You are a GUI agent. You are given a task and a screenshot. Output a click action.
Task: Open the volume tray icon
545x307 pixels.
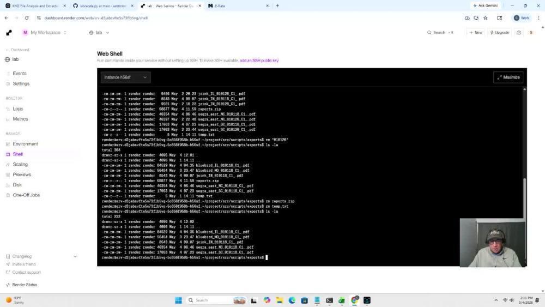(512, 300)
